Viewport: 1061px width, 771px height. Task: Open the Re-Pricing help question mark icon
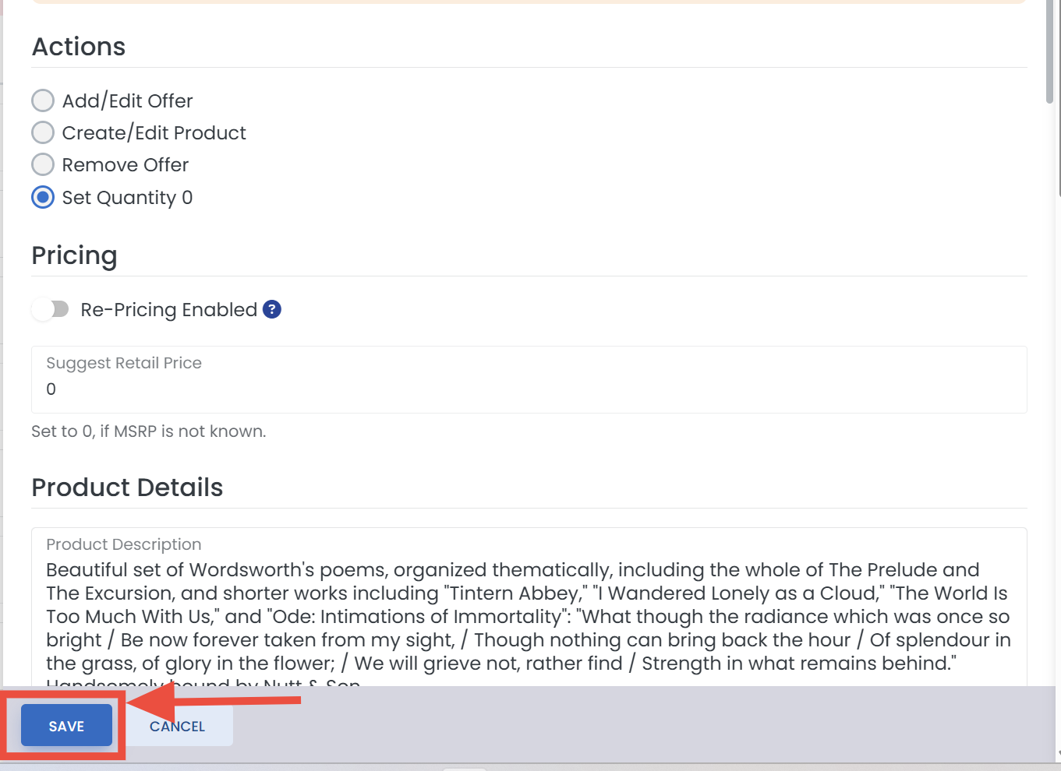coord(272,309)
